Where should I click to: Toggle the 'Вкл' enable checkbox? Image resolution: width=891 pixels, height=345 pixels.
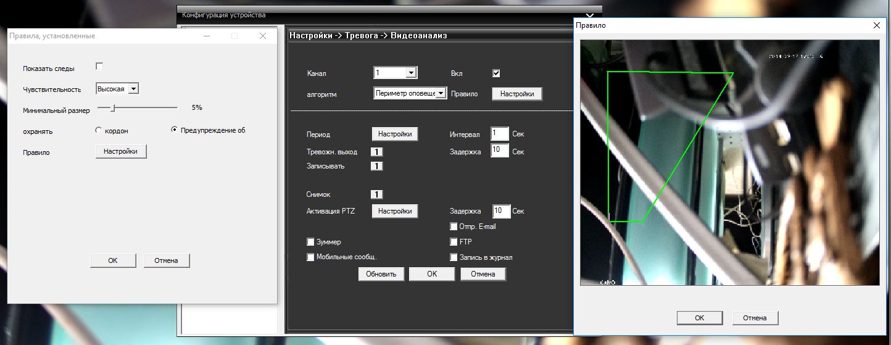click(x=496, y=73)
